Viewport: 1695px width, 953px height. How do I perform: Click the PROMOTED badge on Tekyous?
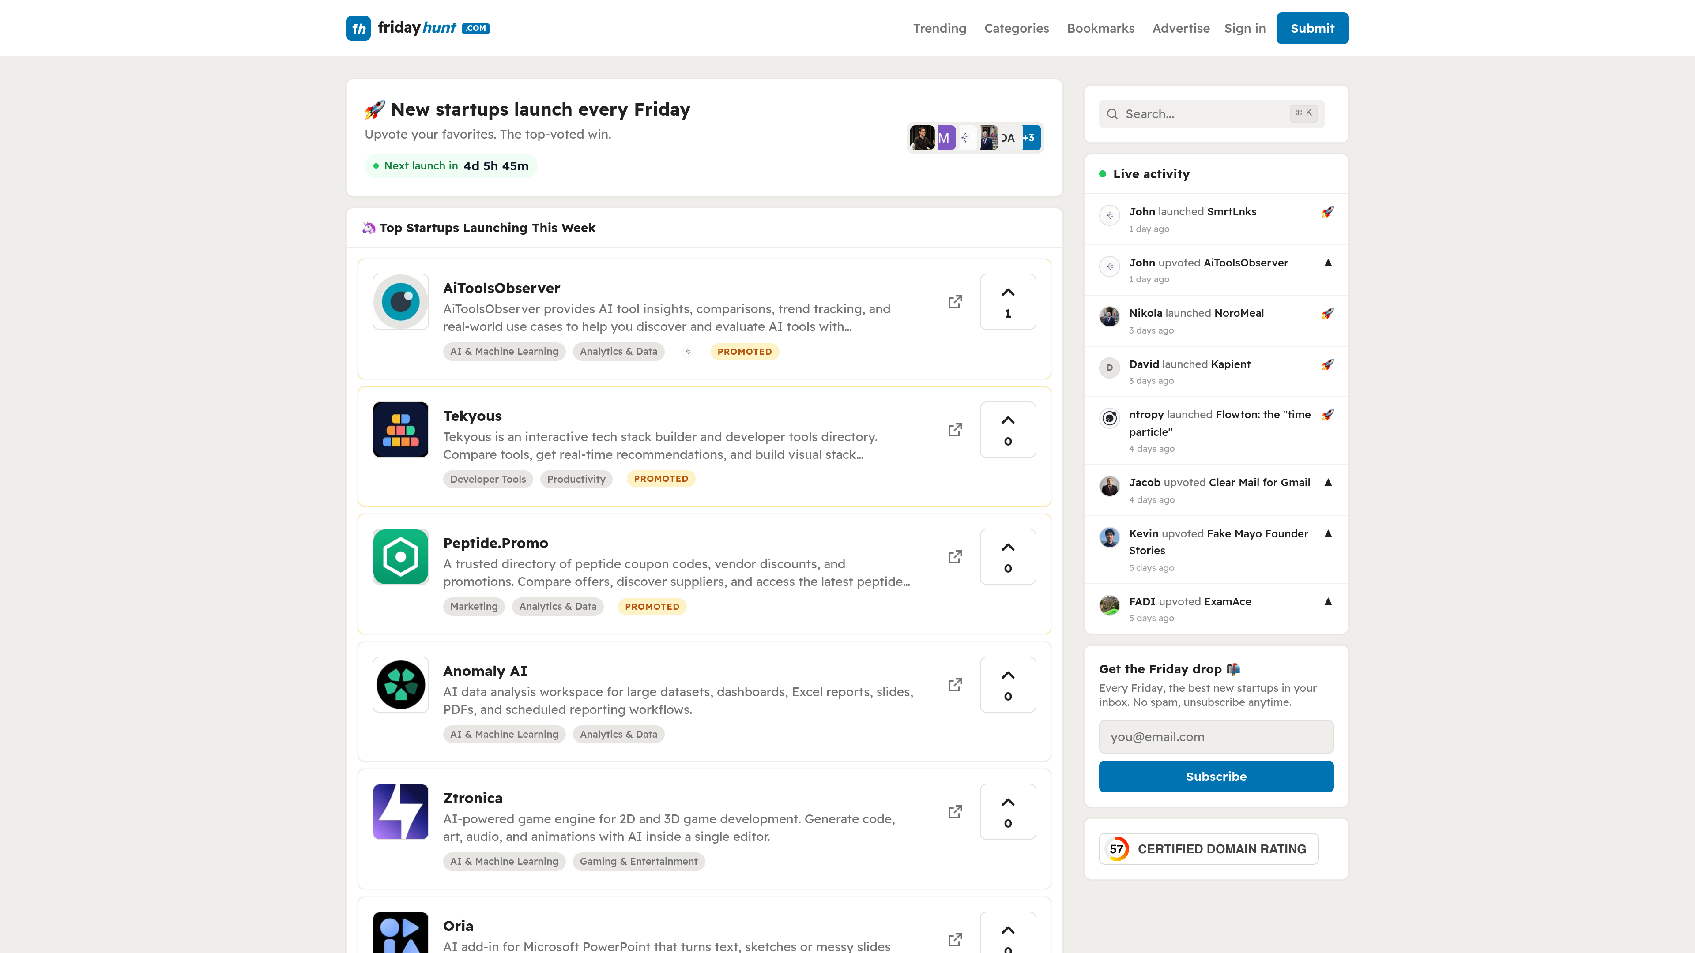pos(661,479)
